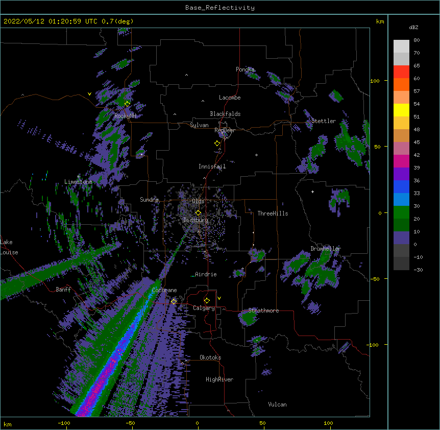Select the ThreeHills label
The width and height of the screenshot is (440, 430).
(273, 213)
